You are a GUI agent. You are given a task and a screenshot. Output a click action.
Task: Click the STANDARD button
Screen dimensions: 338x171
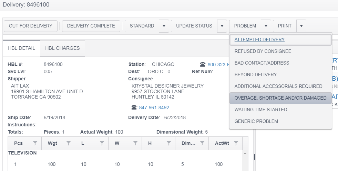(x=142, y=26)
